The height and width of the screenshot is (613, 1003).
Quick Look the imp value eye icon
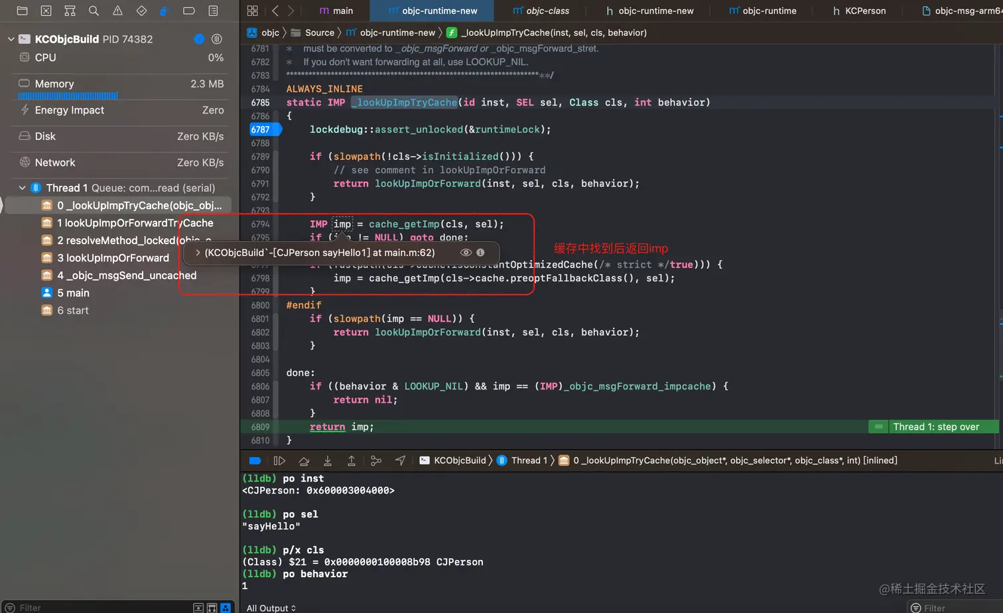pyautogui.click(x=466, y=252)
